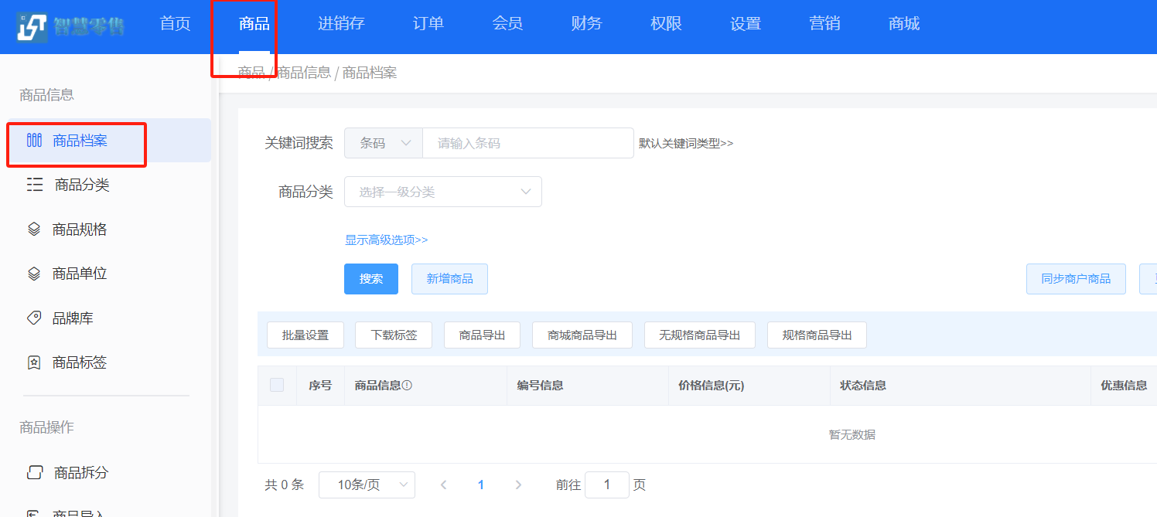This screenshot has height=517, width=1157.
Task: Click the 商品分类 list icon in sidebar
Action: coord(35,185)
